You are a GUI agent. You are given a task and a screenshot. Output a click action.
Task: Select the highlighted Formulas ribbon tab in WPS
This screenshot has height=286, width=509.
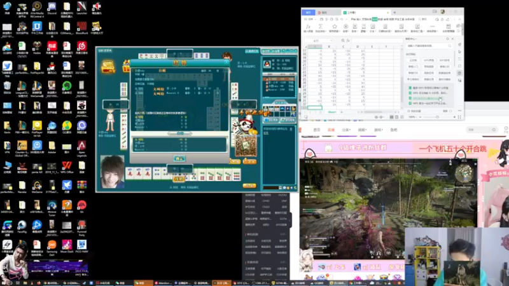[x=375, y=20]
